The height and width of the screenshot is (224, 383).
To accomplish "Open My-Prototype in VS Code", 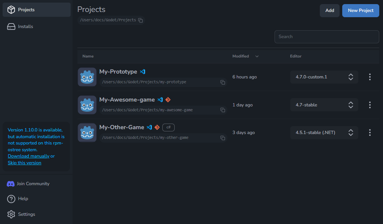I will (143, 72).
